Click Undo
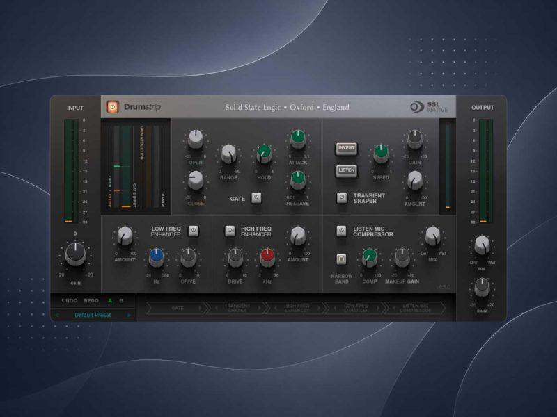The width and height of the screenshot is (557, 417). 70,300
